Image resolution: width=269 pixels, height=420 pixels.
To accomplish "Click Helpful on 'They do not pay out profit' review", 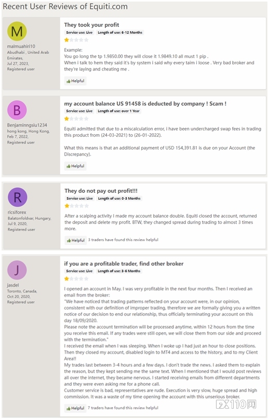I will click(76, 240).
